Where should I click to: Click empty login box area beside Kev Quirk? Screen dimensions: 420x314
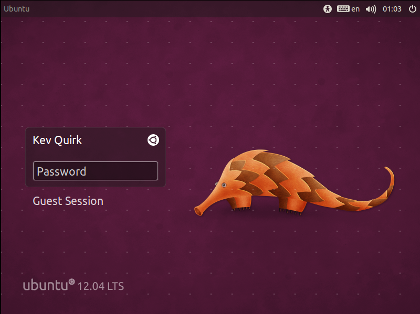click(x=115, y=140)
